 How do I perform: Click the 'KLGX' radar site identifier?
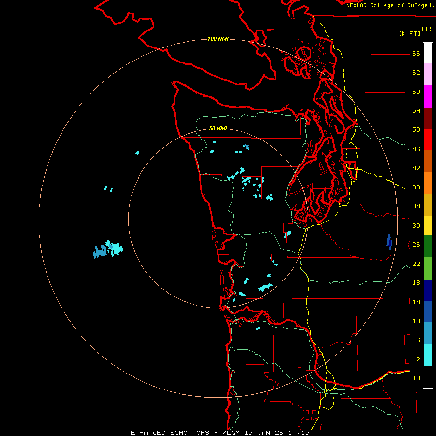click(231, 433)
